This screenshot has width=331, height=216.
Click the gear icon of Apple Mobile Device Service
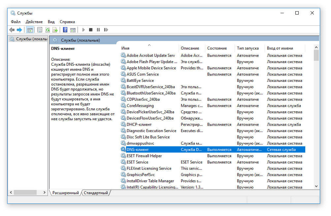[x=123, y=68]
